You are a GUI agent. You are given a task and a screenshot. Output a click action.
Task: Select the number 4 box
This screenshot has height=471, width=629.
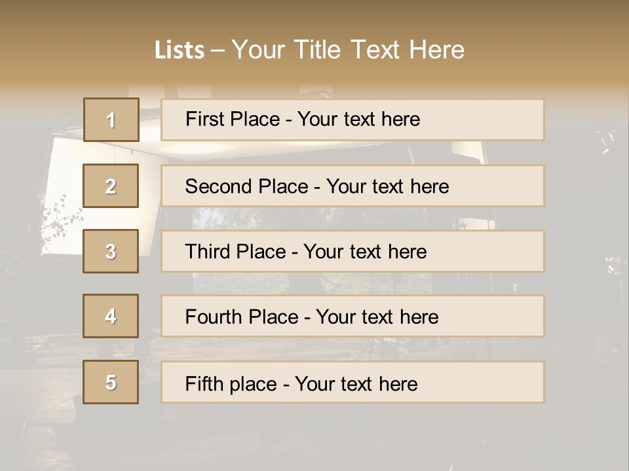[111, 316]
